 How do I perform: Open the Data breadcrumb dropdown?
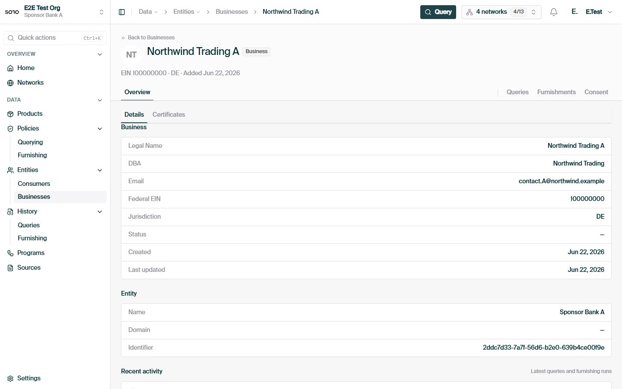tap(148, 12)
